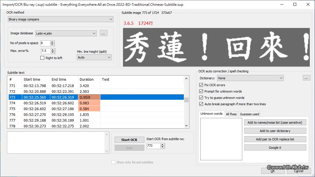Viewport: 315px width, 177px height.
Task: Decrease No of pixels is space value
Action: 52,44
